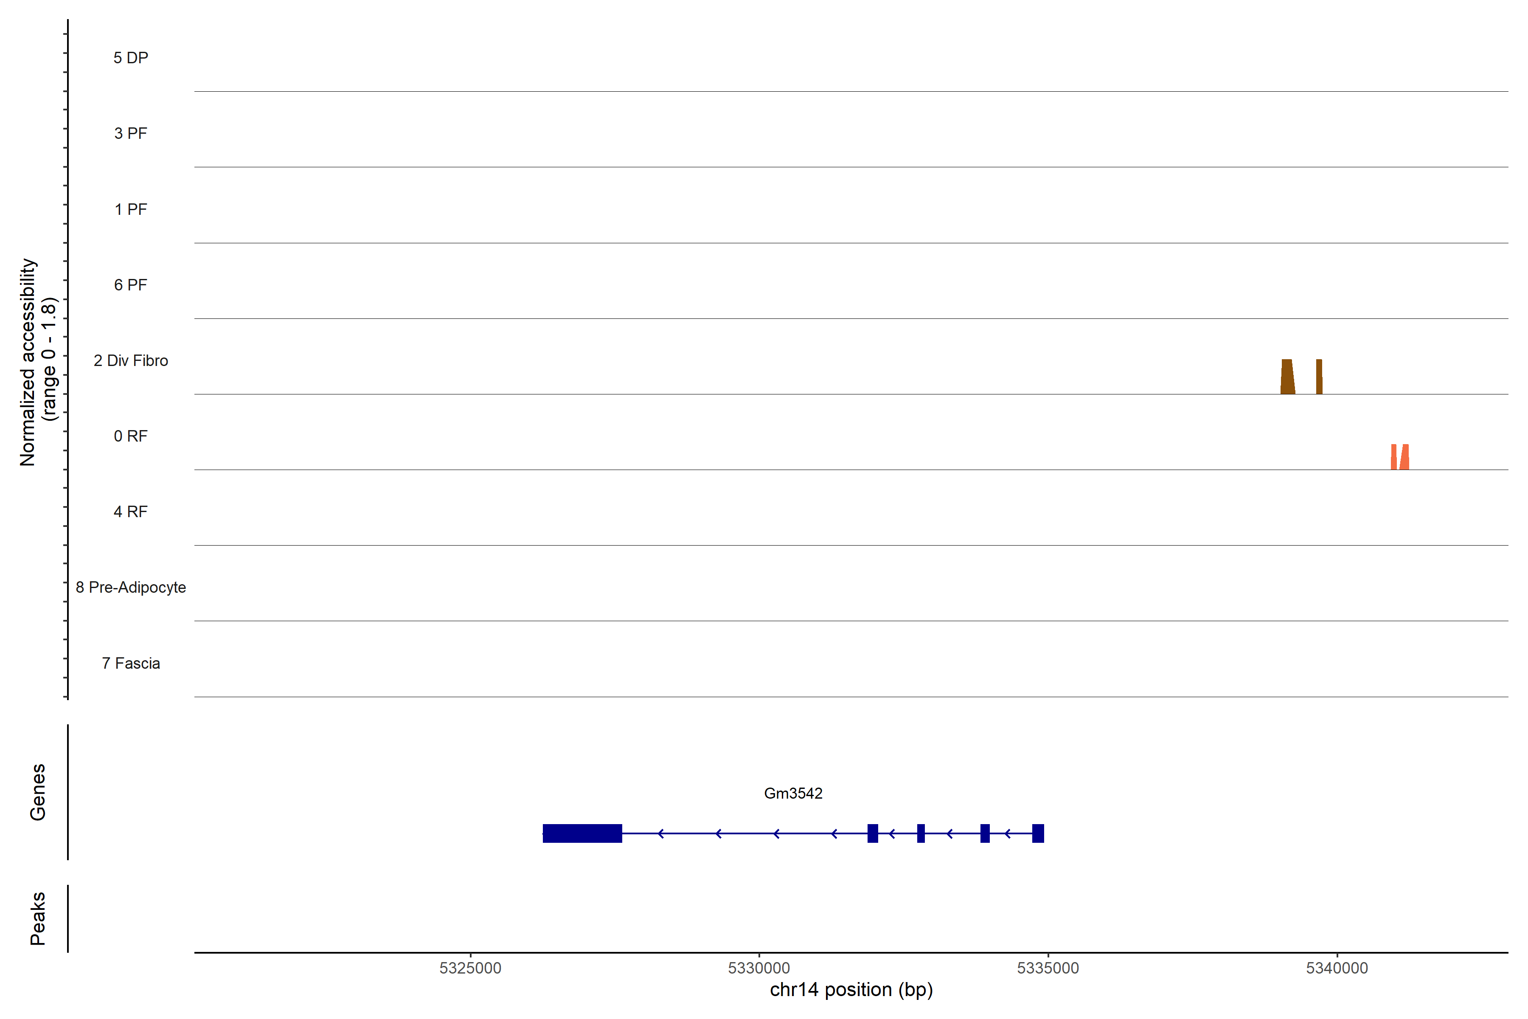Click the Gm3542 gene label
Image resolution: width=1528 pixels, height=1019 pixels.
click(792, 794)
